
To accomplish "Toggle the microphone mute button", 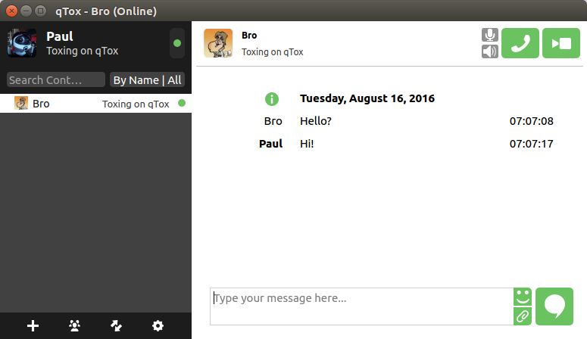I will [489, 35].
